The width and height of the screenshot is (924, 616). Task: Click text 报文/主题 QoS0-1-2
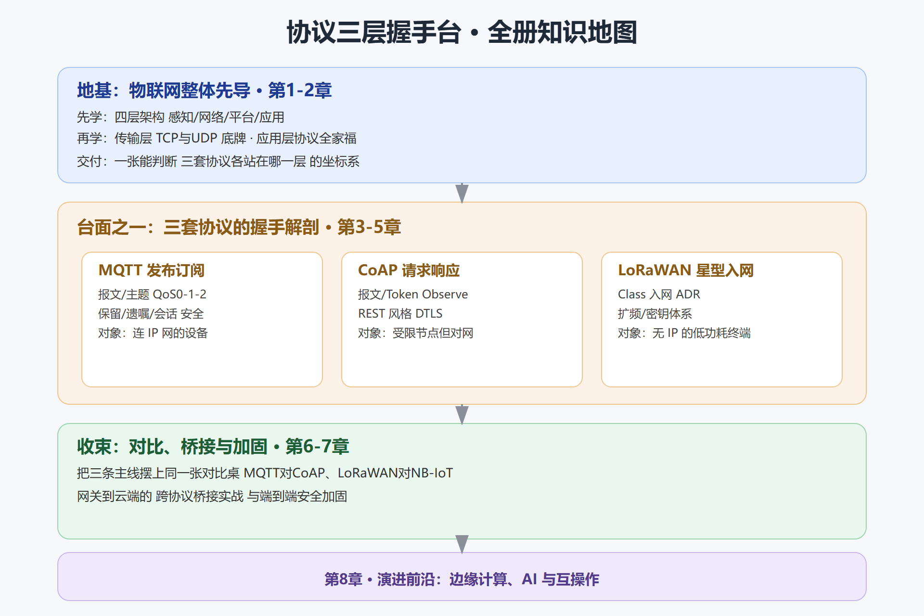(x=153, y=294)
